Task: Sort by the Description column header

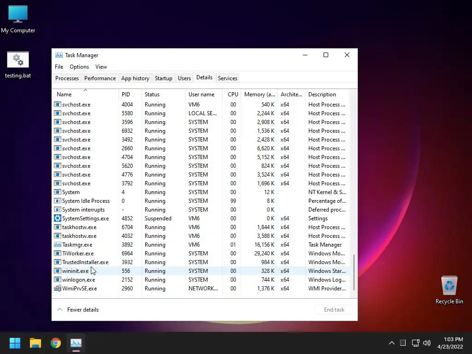Action: click(x=328, y=94)
